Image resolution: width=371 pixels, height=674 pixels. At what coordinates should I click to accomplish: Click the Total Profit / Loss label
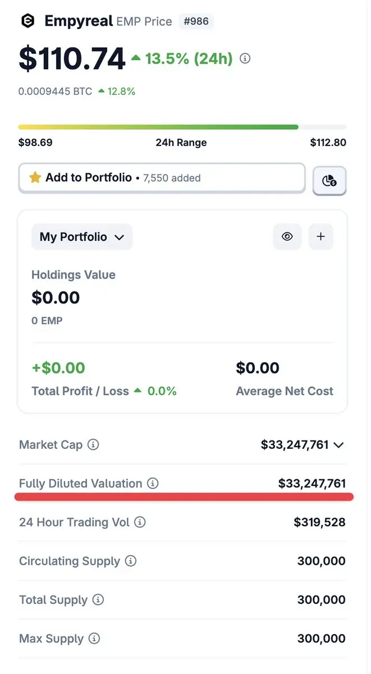tap(80, 391)
